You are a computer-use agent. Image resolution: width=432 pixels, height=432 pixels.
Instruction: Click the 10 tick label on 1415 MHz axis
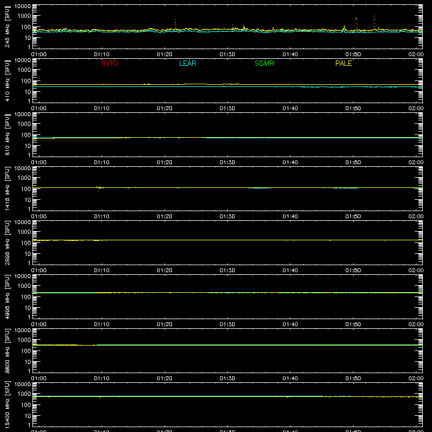pos(28,200)
